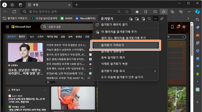Star this page in address bar

127,12
